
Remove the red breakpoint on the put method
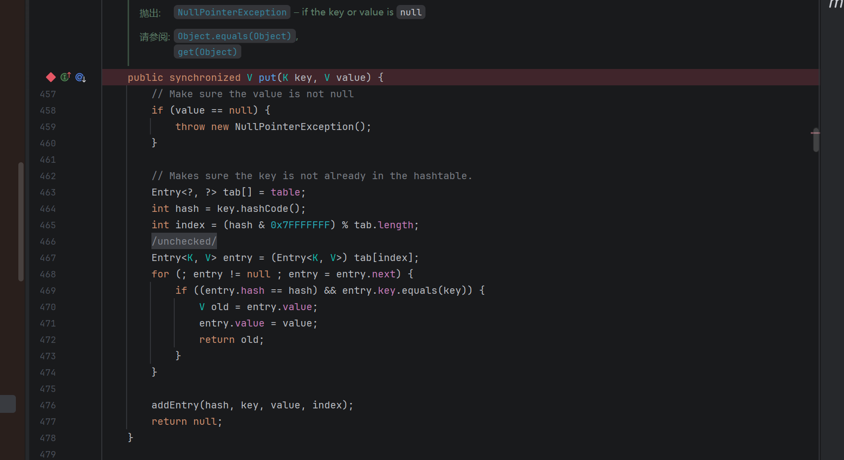click(51, 77)
